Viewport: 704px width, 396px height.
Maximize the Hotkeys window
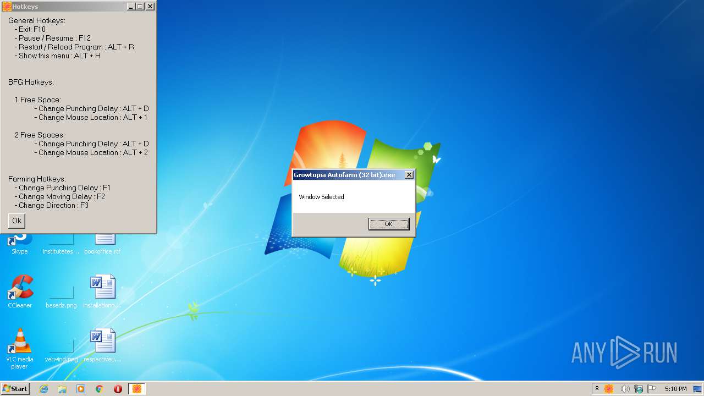click(140, 7)
